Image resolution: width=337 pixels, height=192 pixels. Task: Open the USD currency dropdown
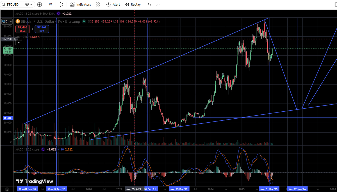click(7, 22)
